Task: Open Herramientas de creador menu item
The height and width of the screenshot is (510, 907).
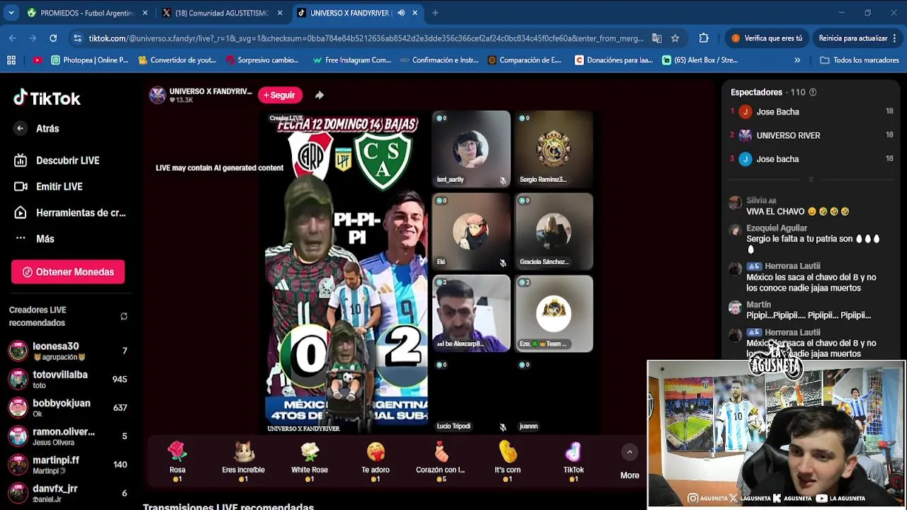Action: coord(69,212)
